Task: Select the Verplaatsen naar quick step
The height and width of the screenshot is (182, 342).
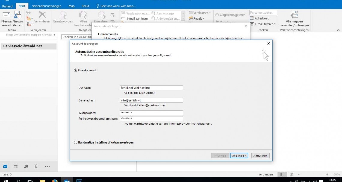Action: (x=136, y=13)
